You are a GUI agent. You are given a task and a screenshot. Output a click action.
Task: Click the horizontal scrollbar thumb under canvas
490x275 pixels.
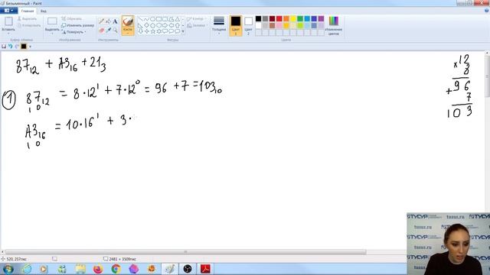pos(185,252)
